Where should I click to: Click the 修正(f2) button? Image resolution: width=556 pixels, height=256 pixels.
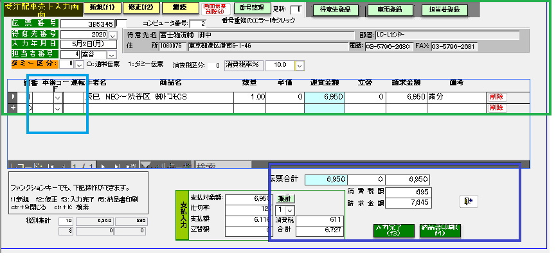point(140,8)
